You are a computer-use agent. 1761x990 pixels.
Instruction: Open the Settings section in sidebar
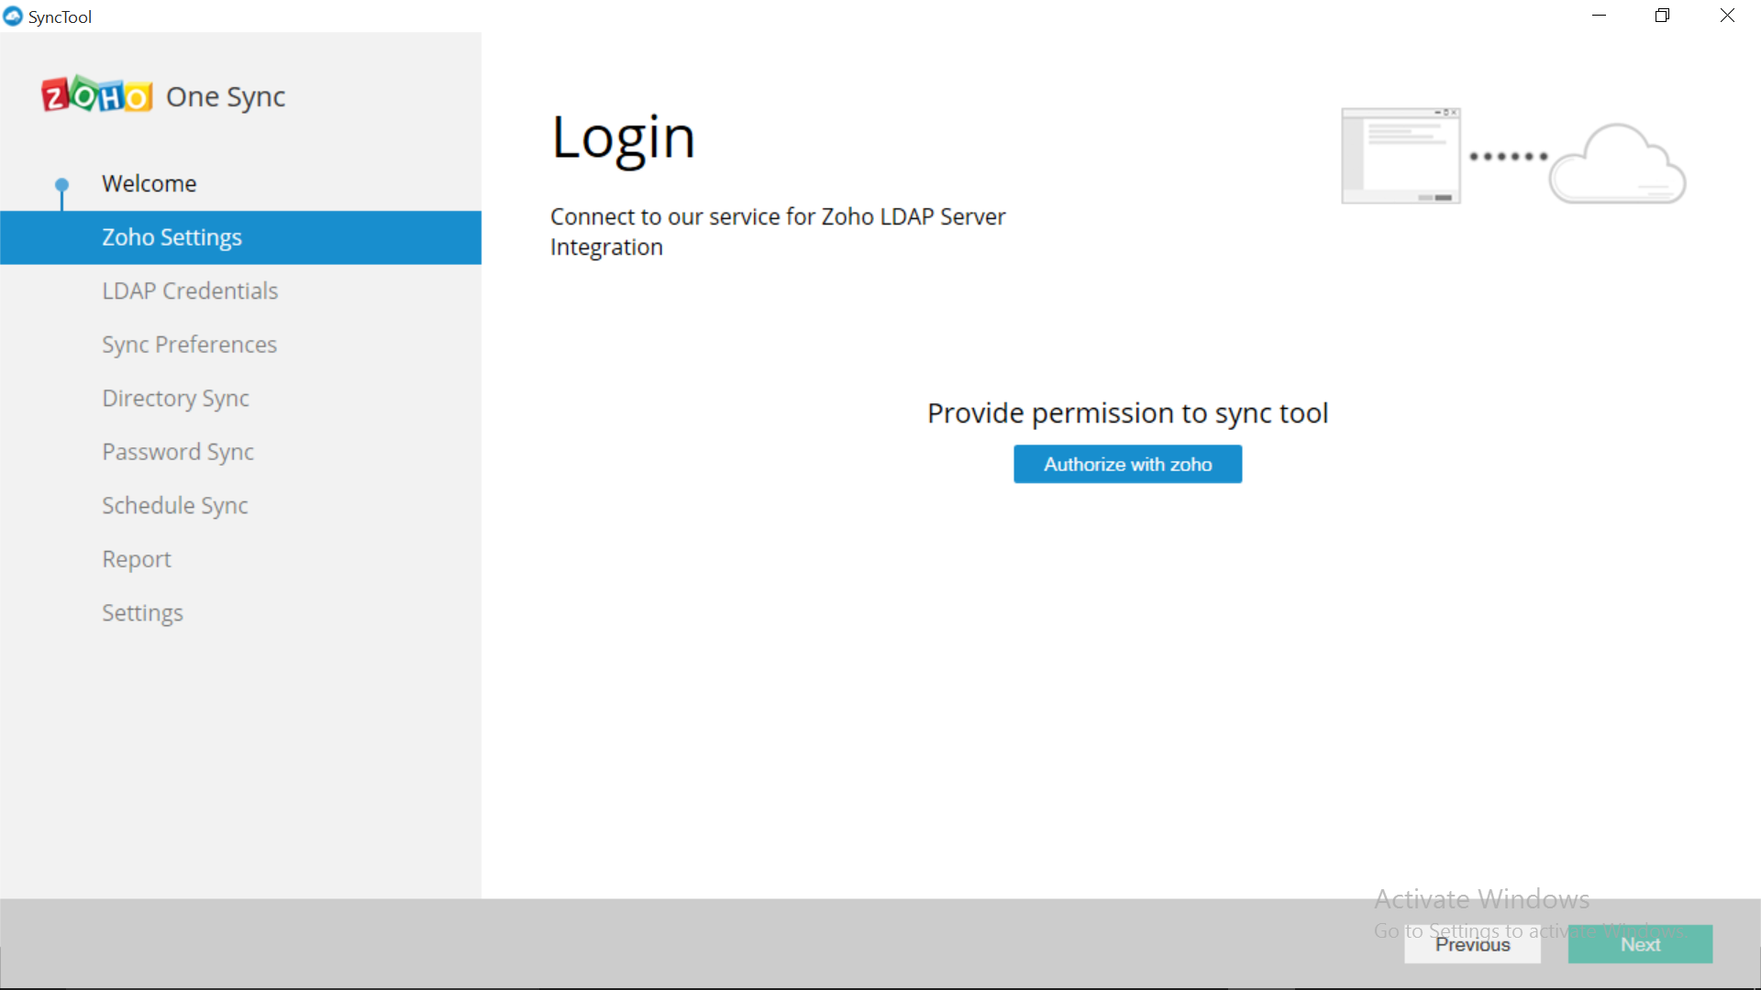pos(142,612)
